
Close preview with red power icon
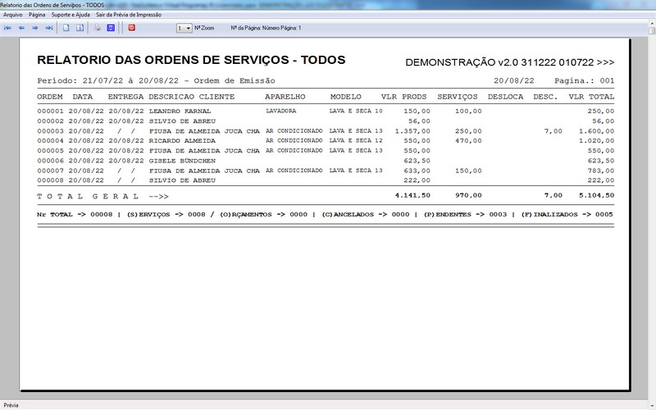coord(131,28)
